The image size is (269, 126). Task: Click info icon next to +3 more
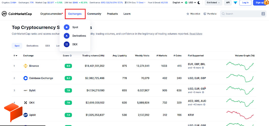click(203, 92)
